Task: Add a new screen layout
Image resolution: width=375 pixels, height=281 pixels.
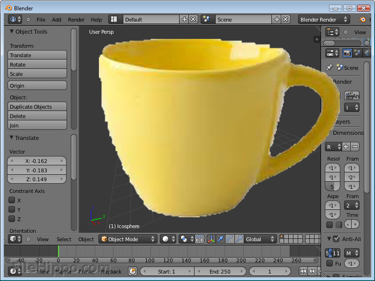Action: [x=184, y=19]
